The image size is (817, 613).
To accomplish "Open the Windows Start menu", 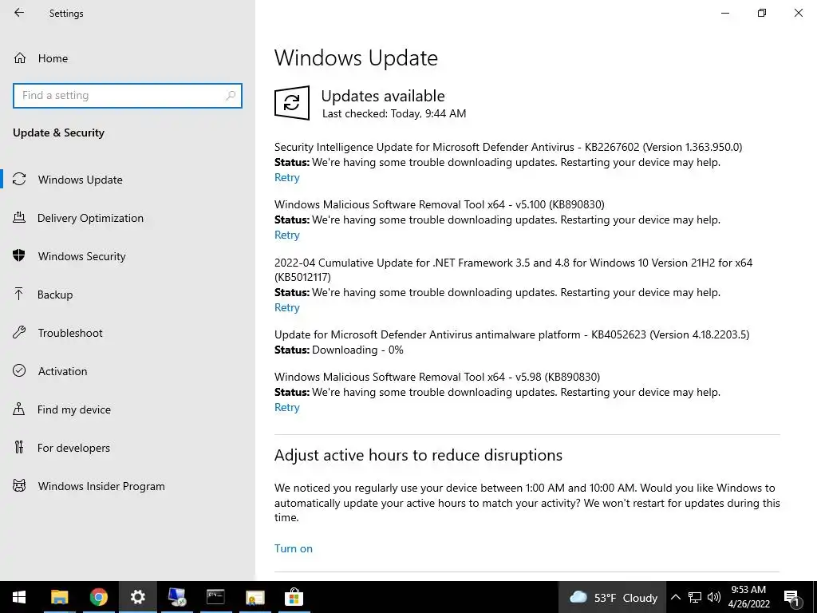I will click(x=19, y=597).
